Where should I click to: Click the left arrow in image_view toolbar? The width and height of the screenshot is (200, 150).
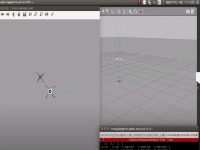tap(2, 14)
